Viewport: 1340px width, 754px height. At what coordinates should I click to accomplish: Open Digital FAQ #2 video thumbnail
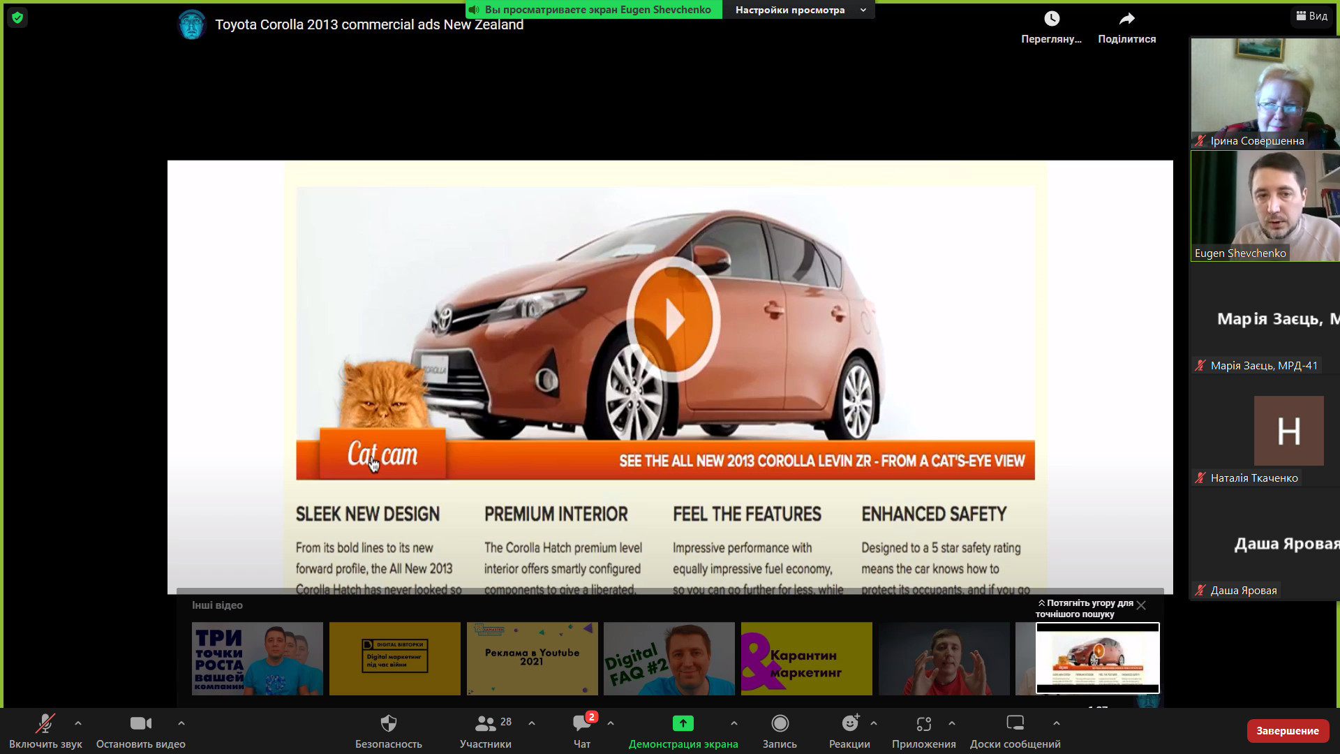669,658
